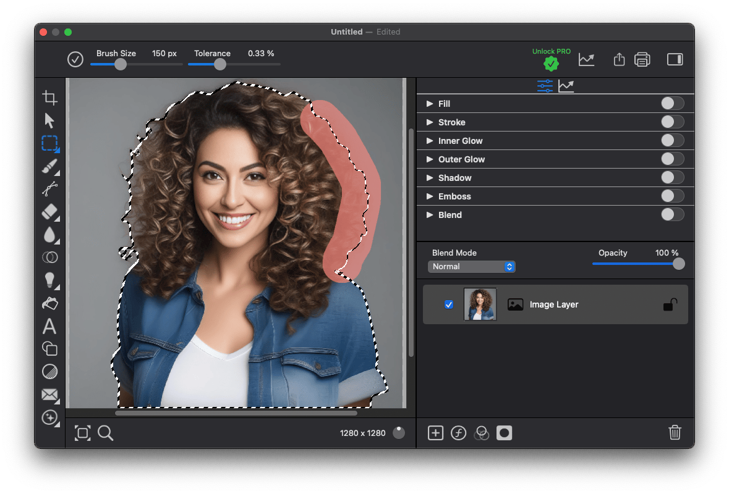The image size is (729, 494).
Task: Open the magnifier zoom control
Action: [x=106, y=433]
